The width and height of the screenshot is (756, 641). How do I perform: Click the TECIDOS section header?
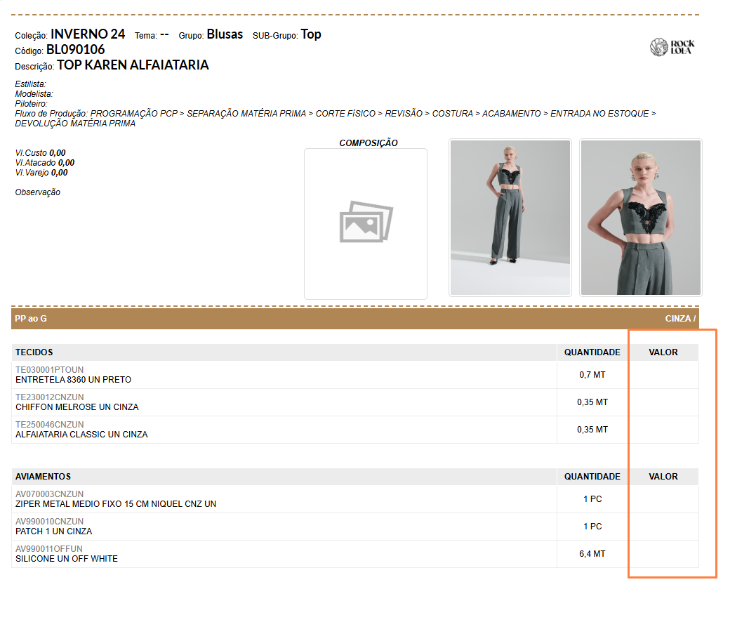(34, 352)
